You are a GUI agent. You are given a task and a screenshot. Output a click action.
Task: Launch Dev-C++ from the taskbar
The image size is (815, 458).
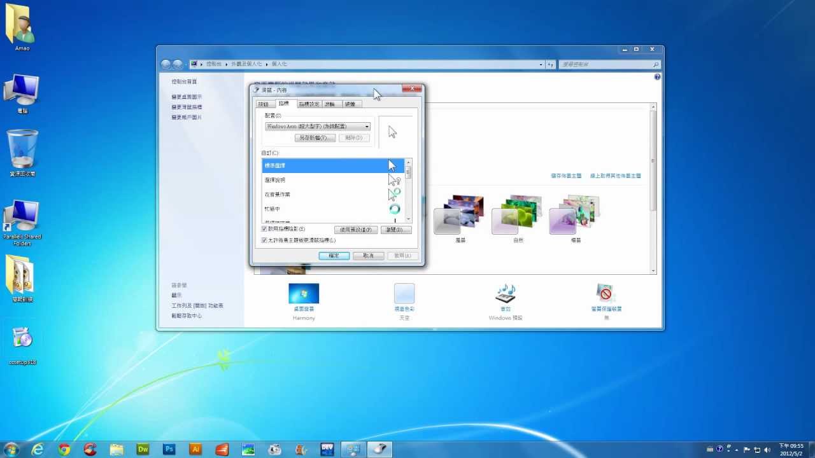coord(327,449)
